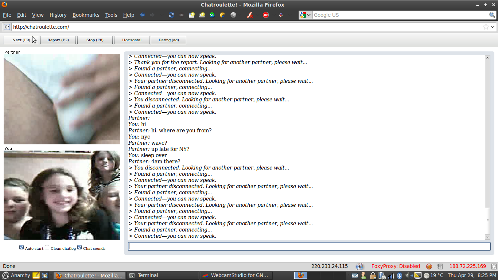Open the Bookmarks menu
Viewport: 498px width, 280px height.
[86, 15]
